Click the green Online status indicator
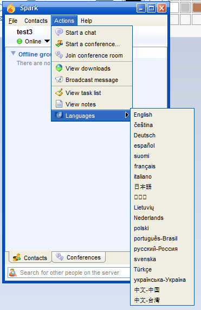Image resolution: width=201 pixels, height=310 pixels. pyautogui.click(x=20, y=41)
